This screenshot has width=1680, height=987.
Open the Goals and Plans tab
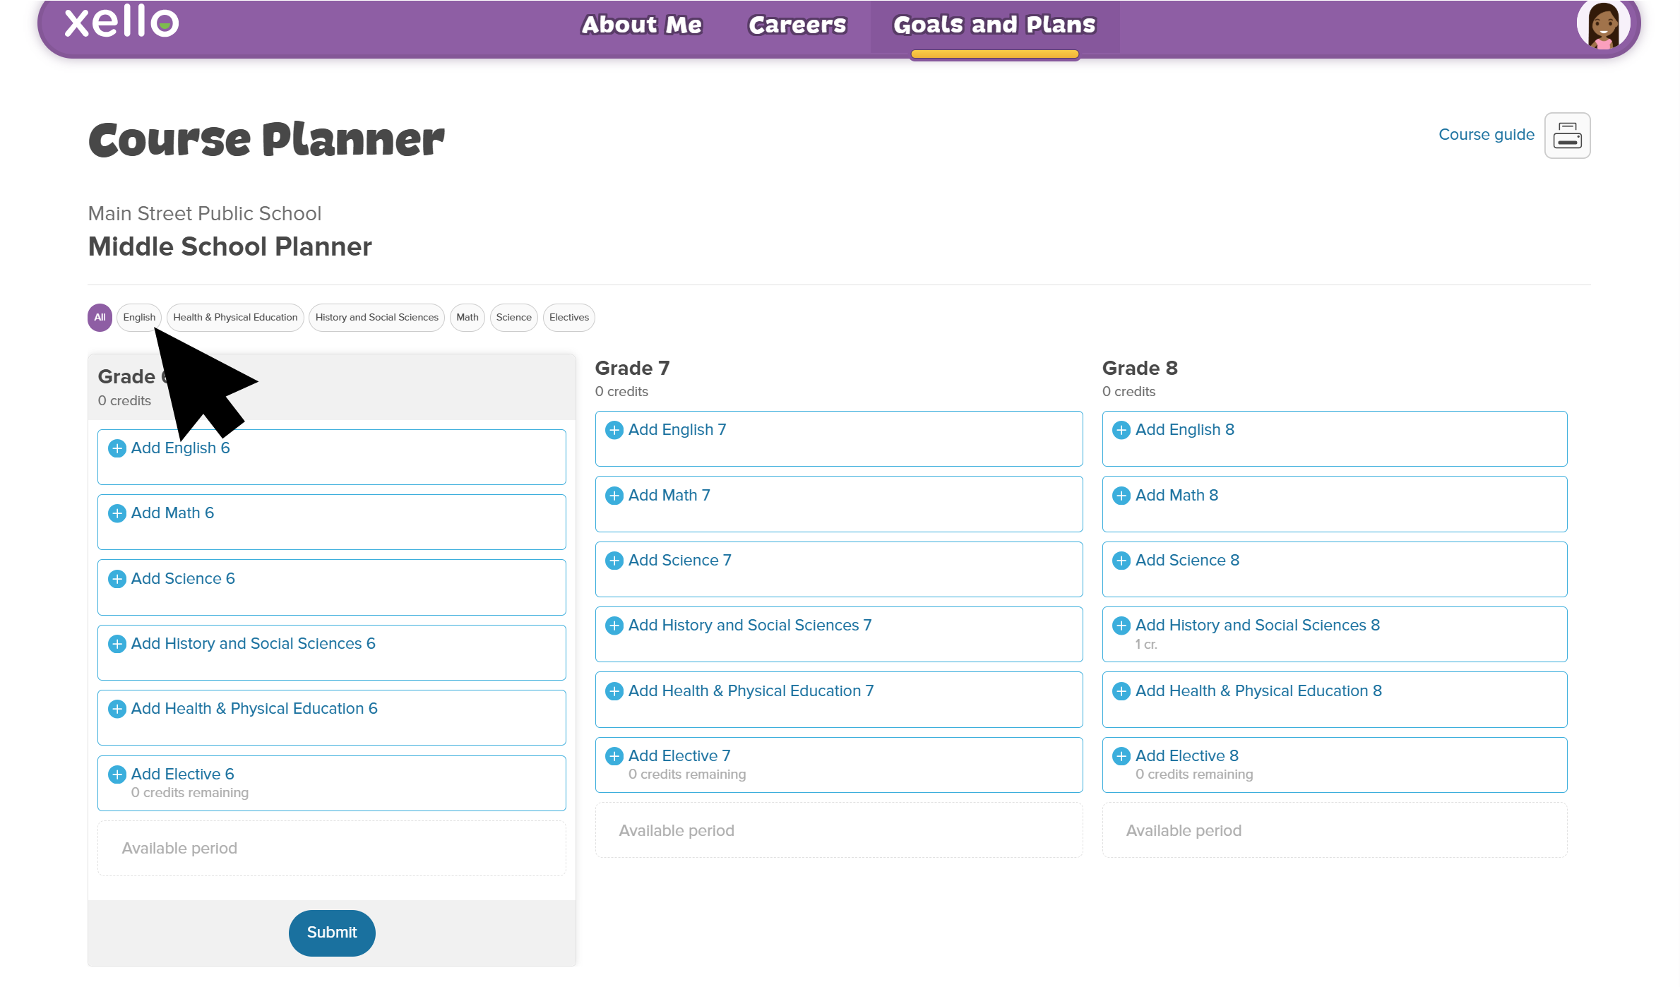[x=994, y=25]
